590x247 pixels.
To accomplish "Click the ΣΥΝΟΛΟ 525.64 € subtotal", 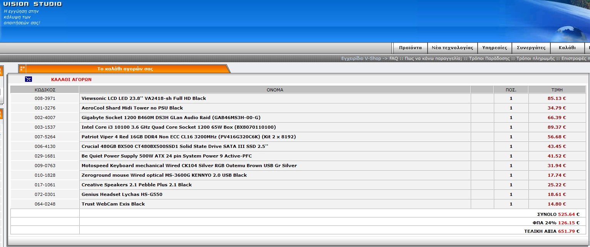I will [x=558, y=214].
